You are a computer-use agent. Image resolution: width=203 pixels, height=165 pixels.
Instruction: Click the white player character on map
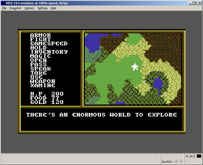coord(135,67)
